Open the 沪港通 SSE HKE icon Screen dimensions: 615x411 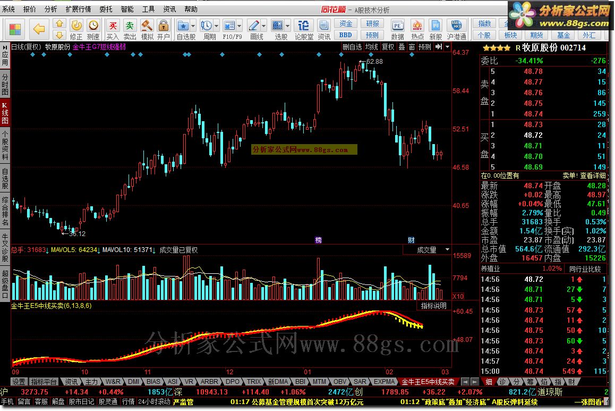pyautogui.click(x=456, y=26)
